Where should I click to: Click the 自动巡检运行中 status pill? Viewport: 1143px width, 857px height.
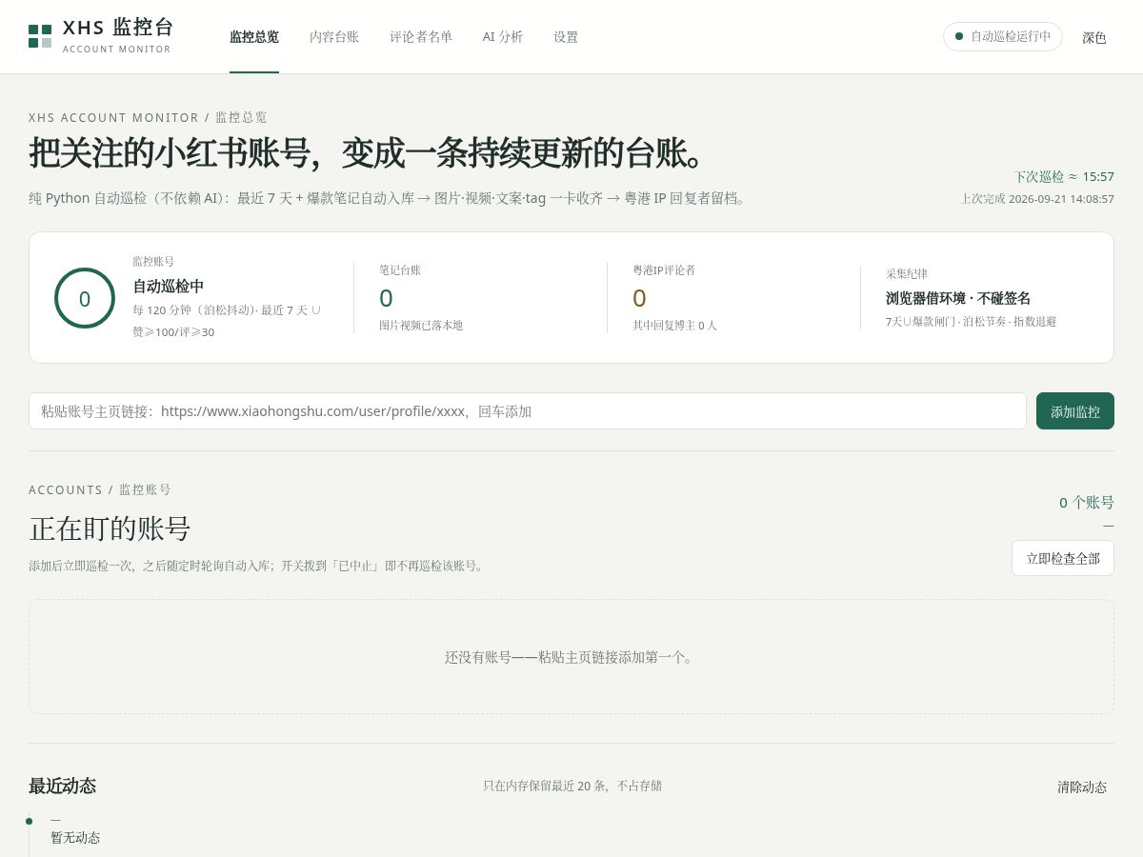(x=1003, y=36)
